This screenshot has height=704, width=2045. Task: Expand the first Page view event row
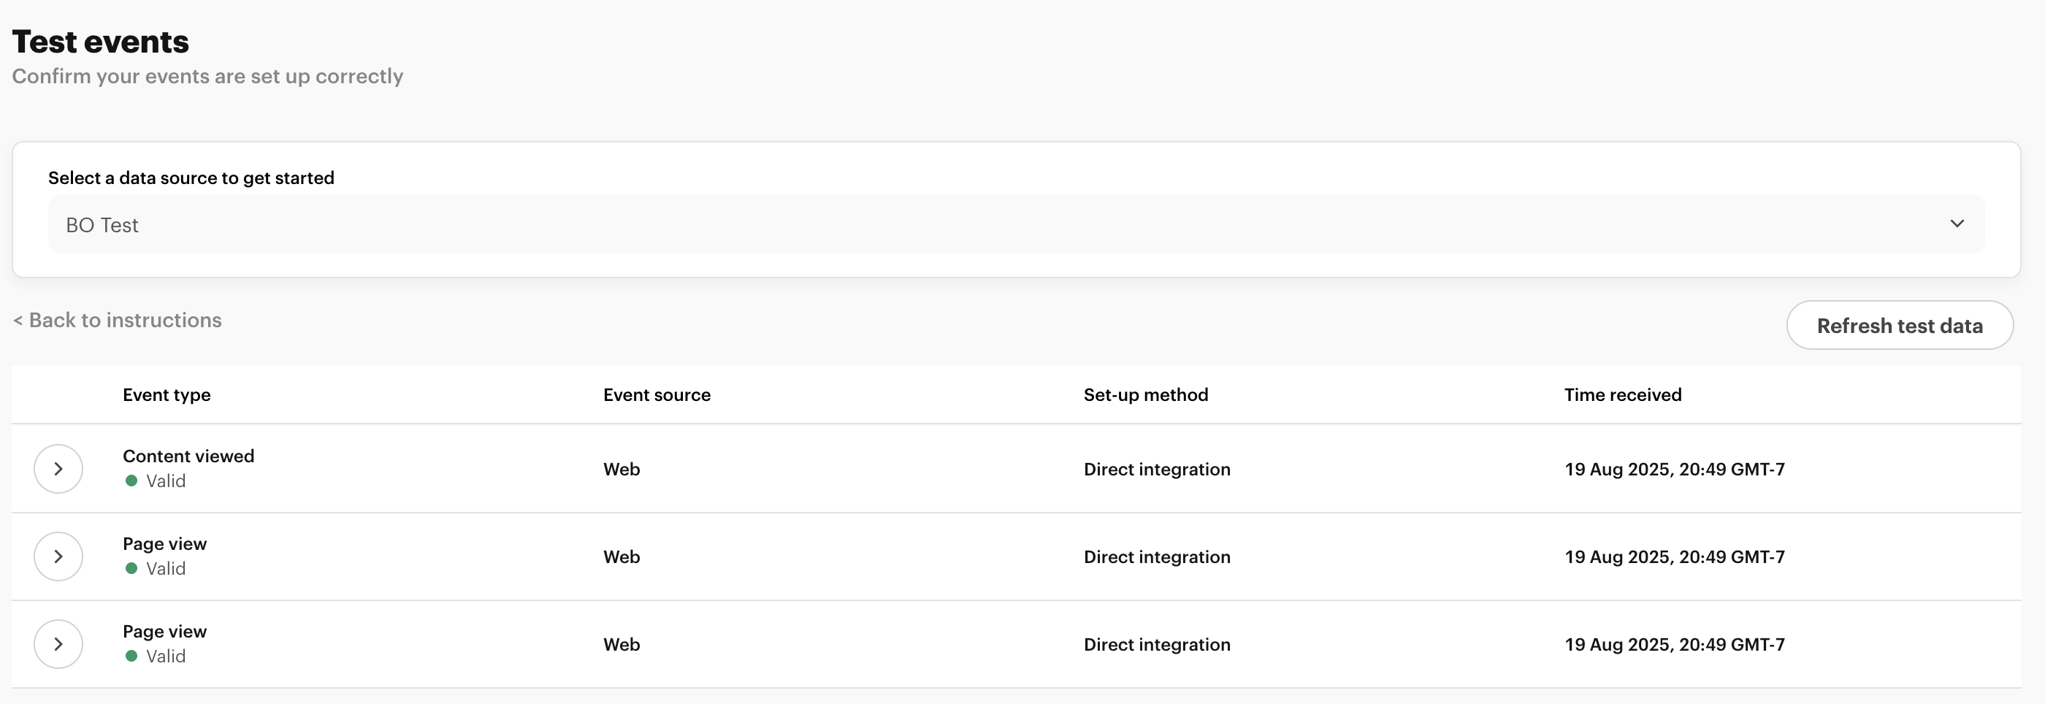pyautogui.click(x=58, y=556)
